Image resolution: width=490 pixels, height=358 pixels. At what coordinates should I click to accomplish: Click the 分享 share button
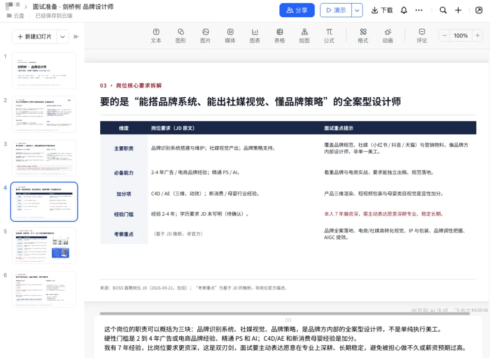(297, 10)
